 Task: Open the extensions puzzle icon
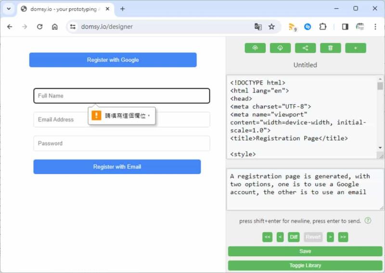pos(322,27)
